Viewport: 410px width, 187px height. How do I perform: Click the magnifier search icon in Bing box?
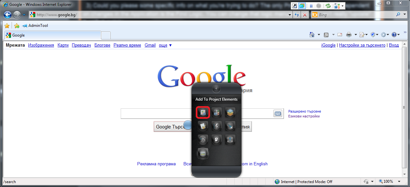point(398,15)
